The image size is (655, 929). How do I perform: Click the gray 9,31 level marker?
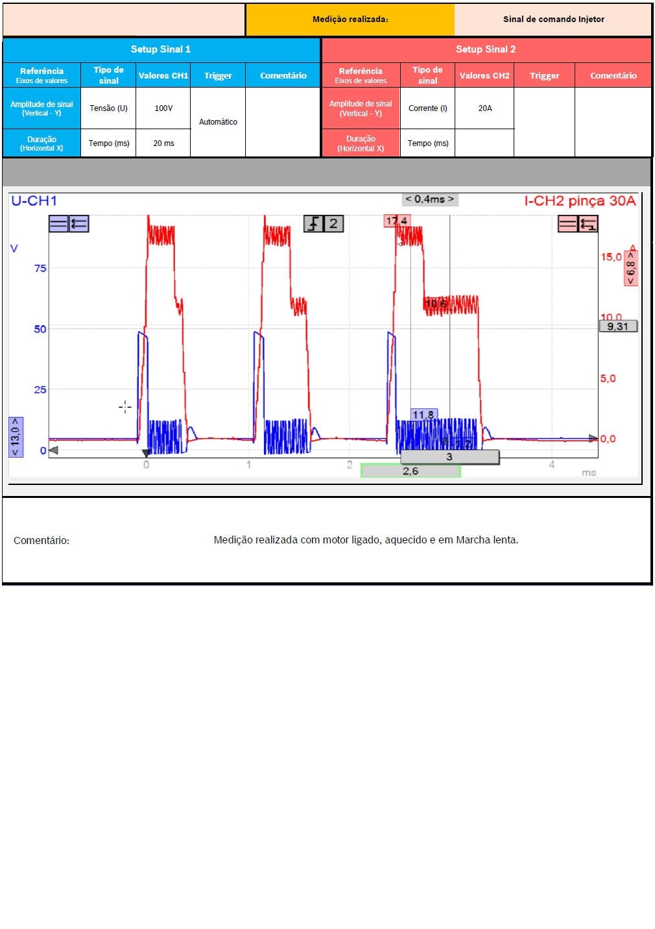[618, 327]
